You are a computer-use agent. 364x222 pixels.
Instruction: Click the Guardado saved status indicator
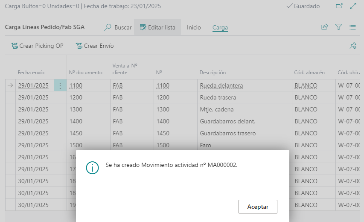click(x=303, y=6)
